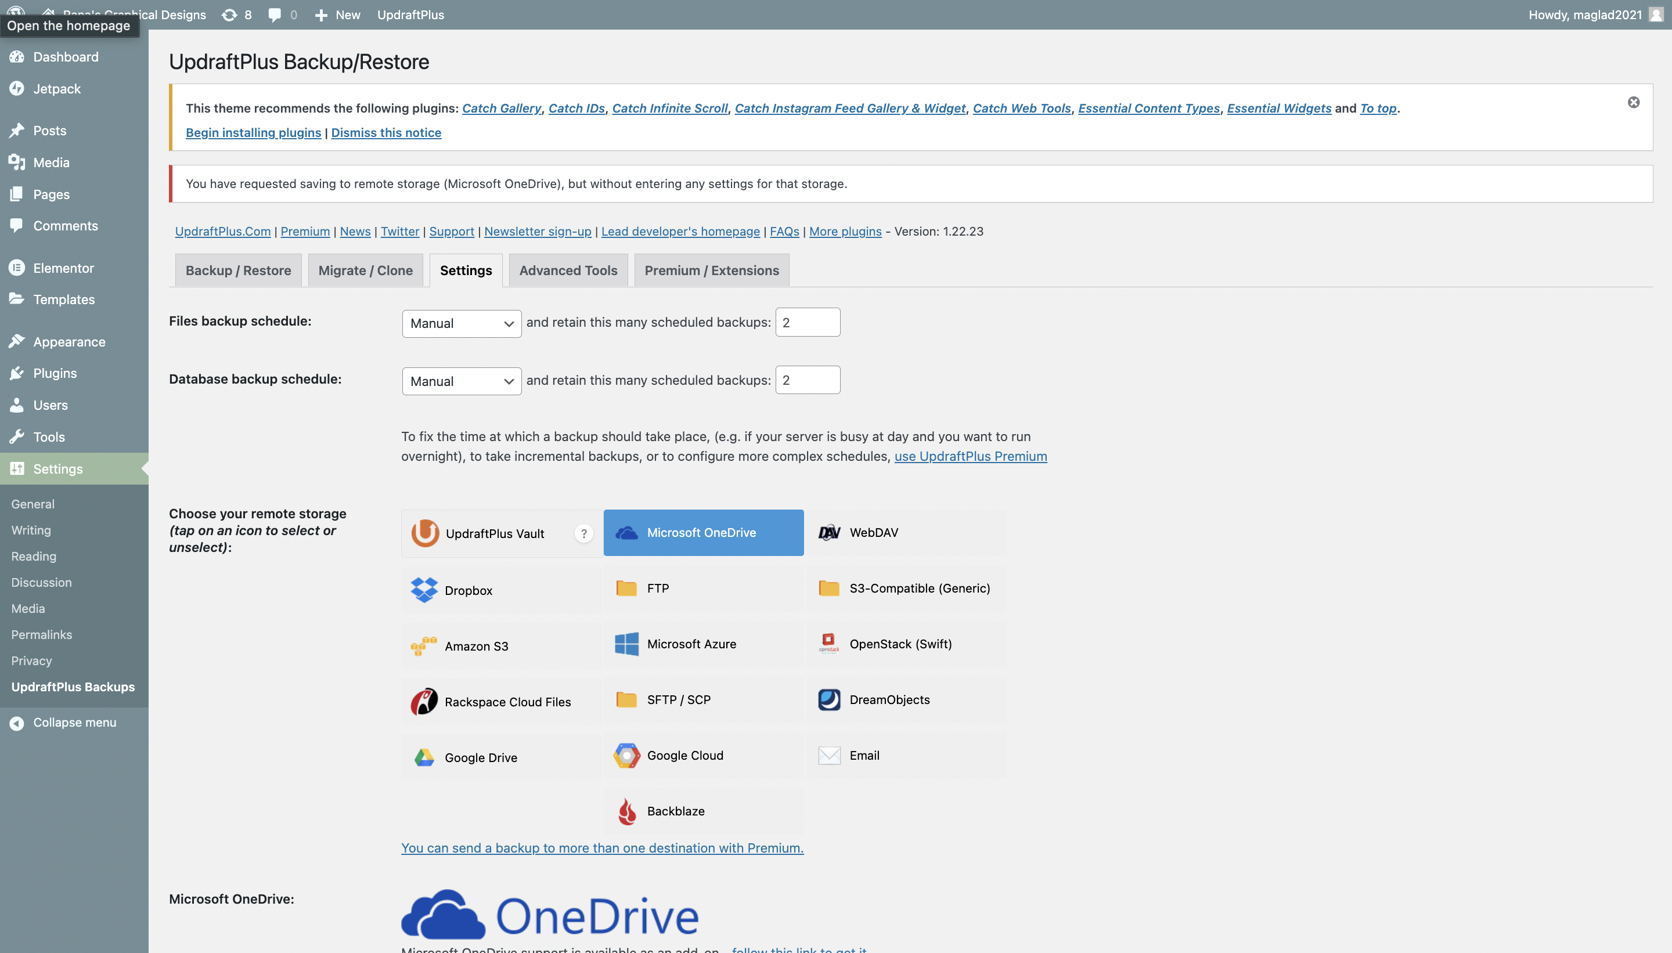This screenshot has width=1672, height=953.
Task: Click the Settings sliders icon in sidebar
Action: click(17, 468)
